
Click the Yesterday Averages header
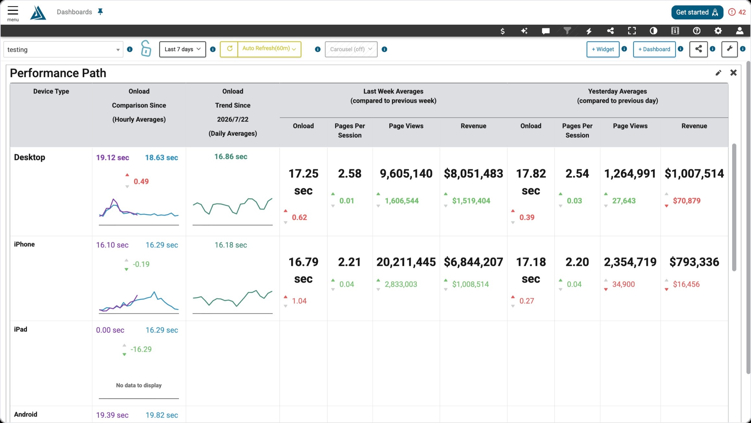pos(617,96)
